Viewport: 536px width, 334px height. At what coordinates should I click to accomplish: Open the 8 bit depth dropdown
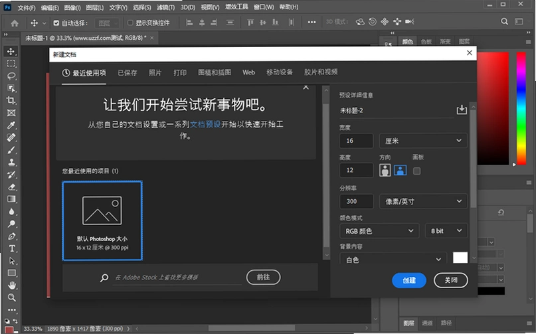pyautogui.click(x=446, y=231)
